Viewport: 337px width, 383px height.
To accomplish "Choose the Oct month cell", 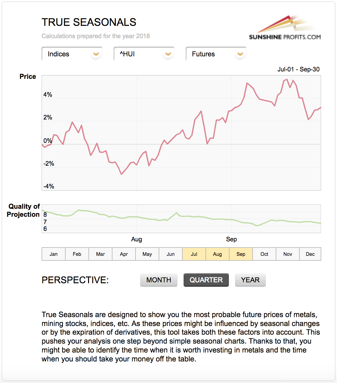I will [x=264, y=254].
